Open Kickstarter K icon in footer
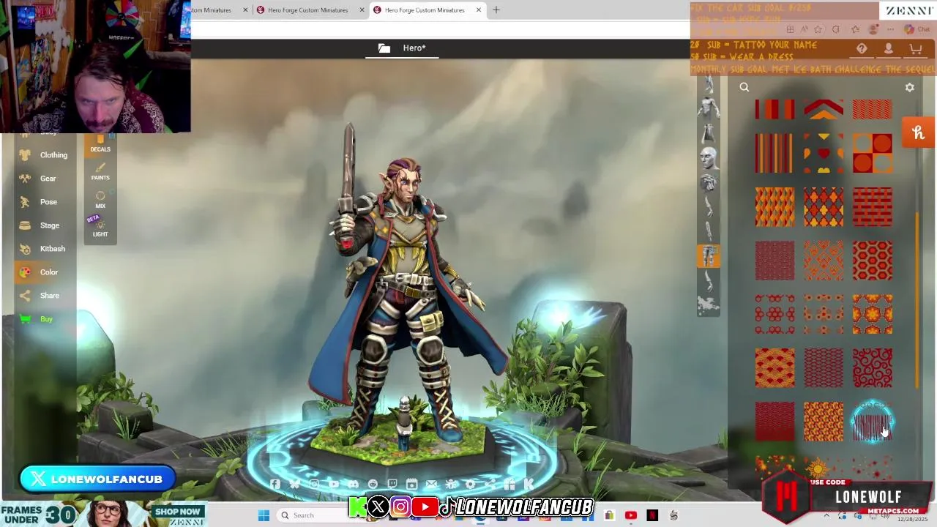937x527 pixels. 529,484
